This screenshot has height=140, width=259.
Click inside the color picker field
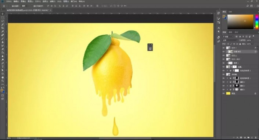(x=240, y=22)
